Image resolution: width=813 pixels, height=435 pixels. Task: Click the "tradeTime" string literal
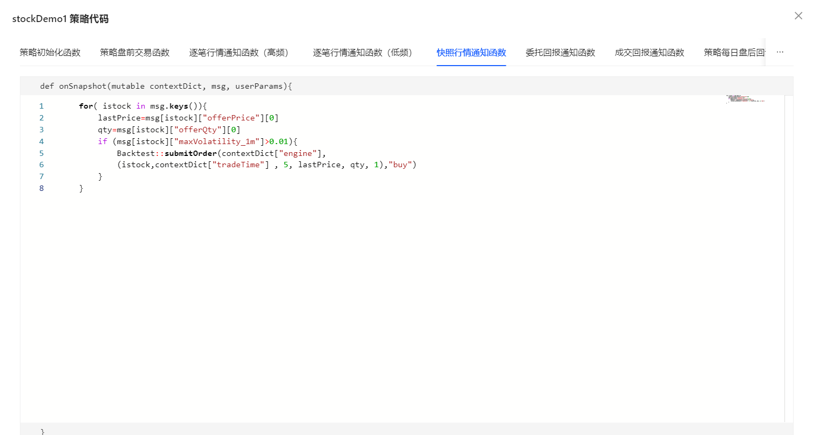click(239, 165)
